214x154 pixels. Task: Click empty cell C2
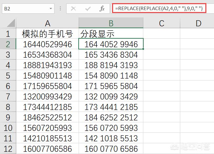tap(161, 44)
